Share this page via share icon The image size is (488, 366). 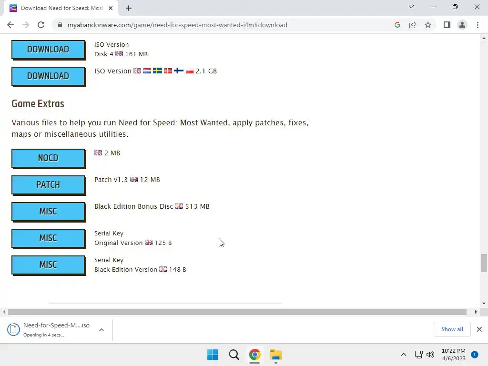coord(413,25)
